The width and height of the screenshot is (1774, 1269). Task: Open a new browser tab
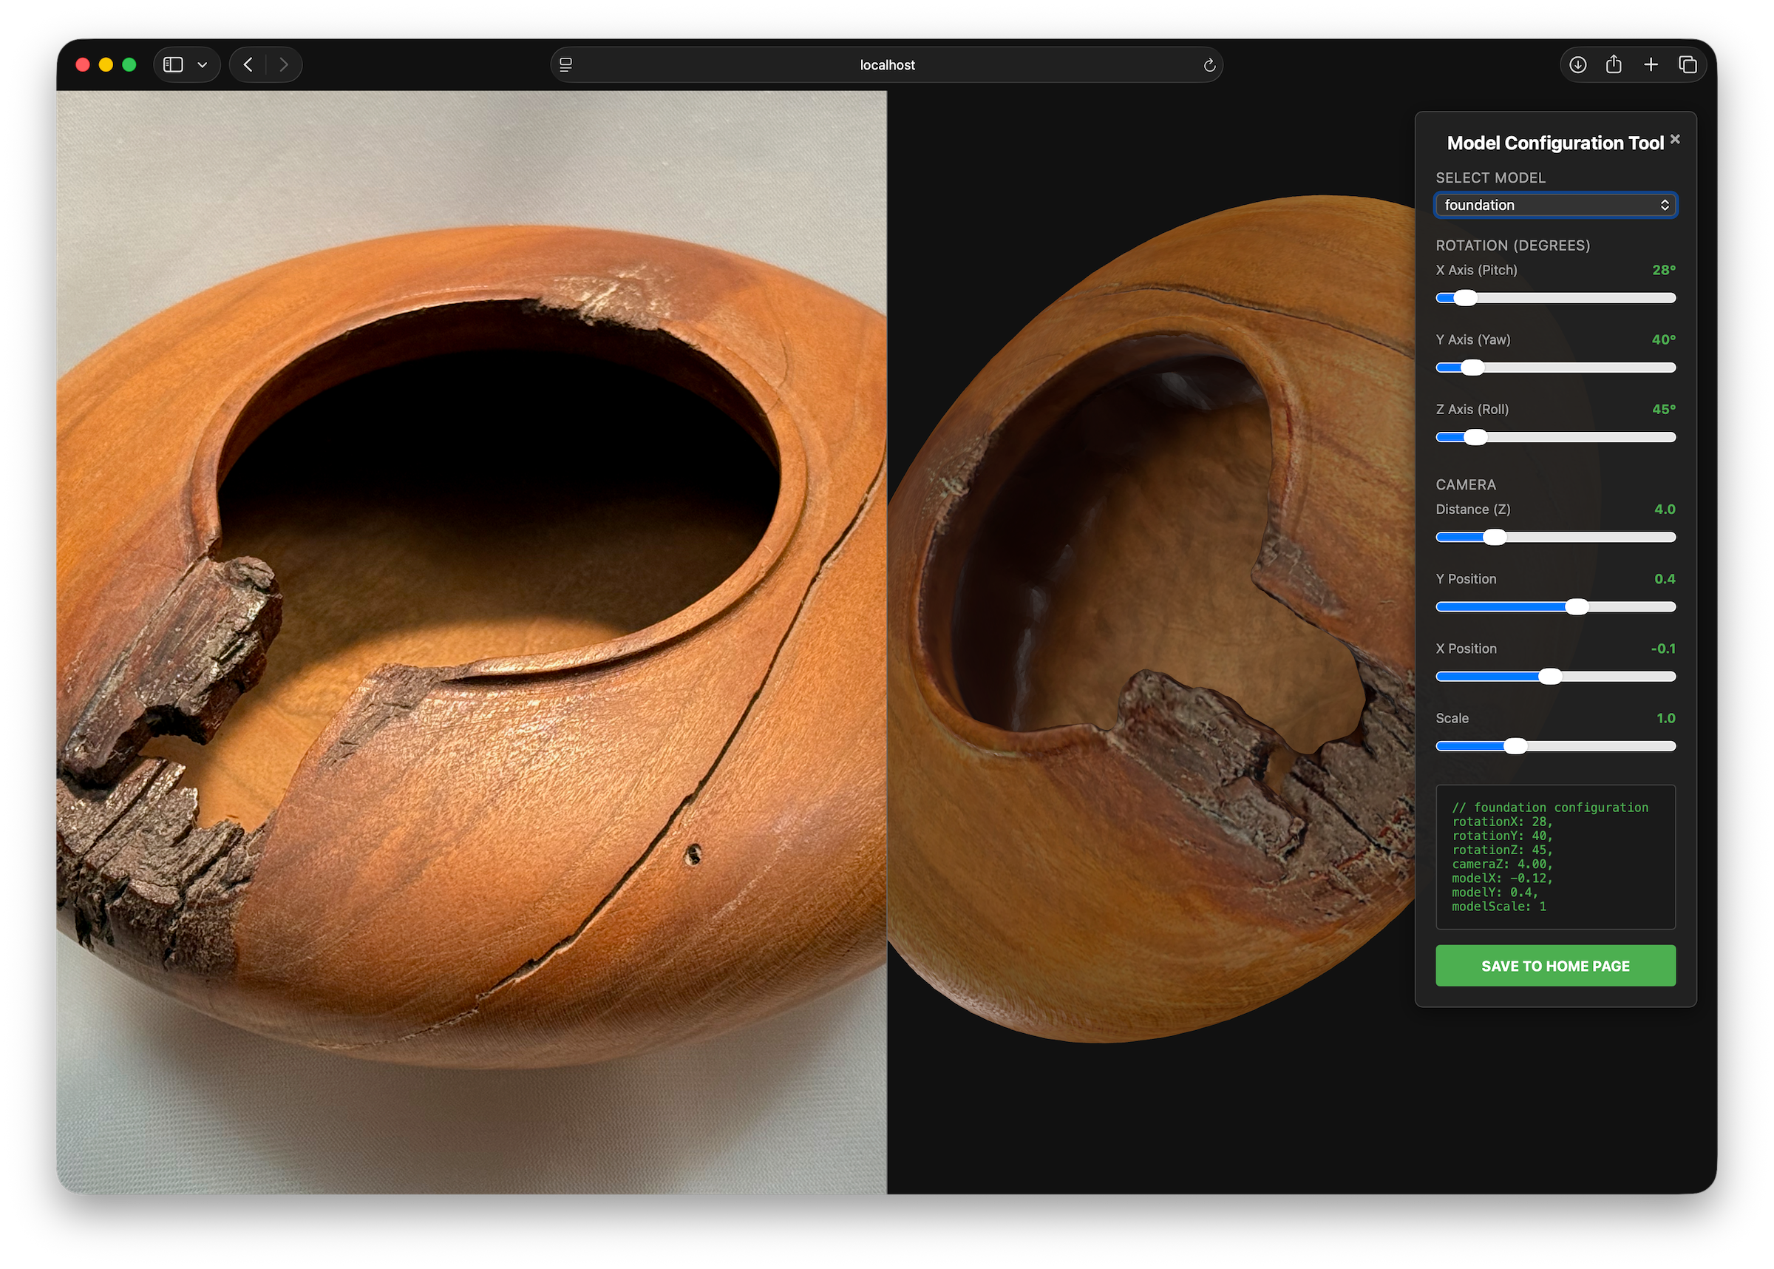click(1651, 65)
